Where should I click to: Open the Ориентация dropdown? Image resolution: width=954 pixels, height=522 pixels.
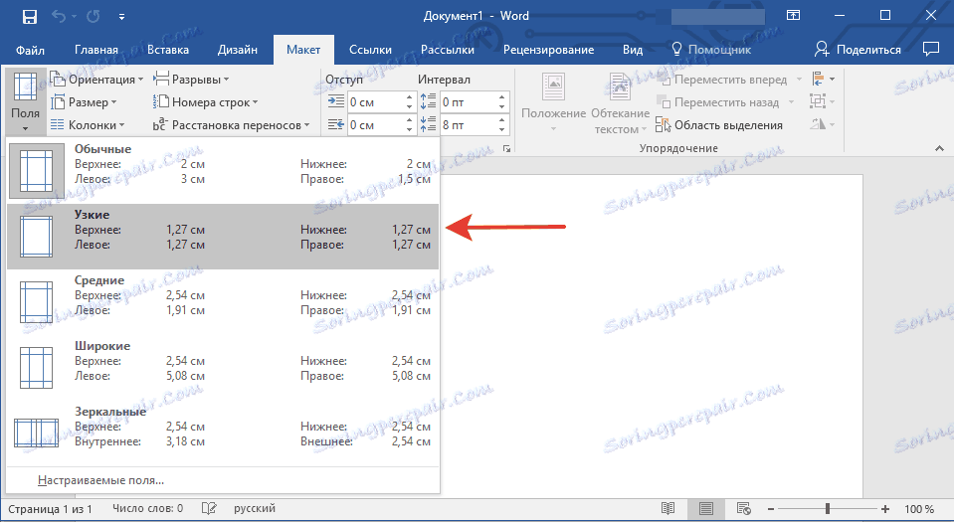[x=97, y=80]
